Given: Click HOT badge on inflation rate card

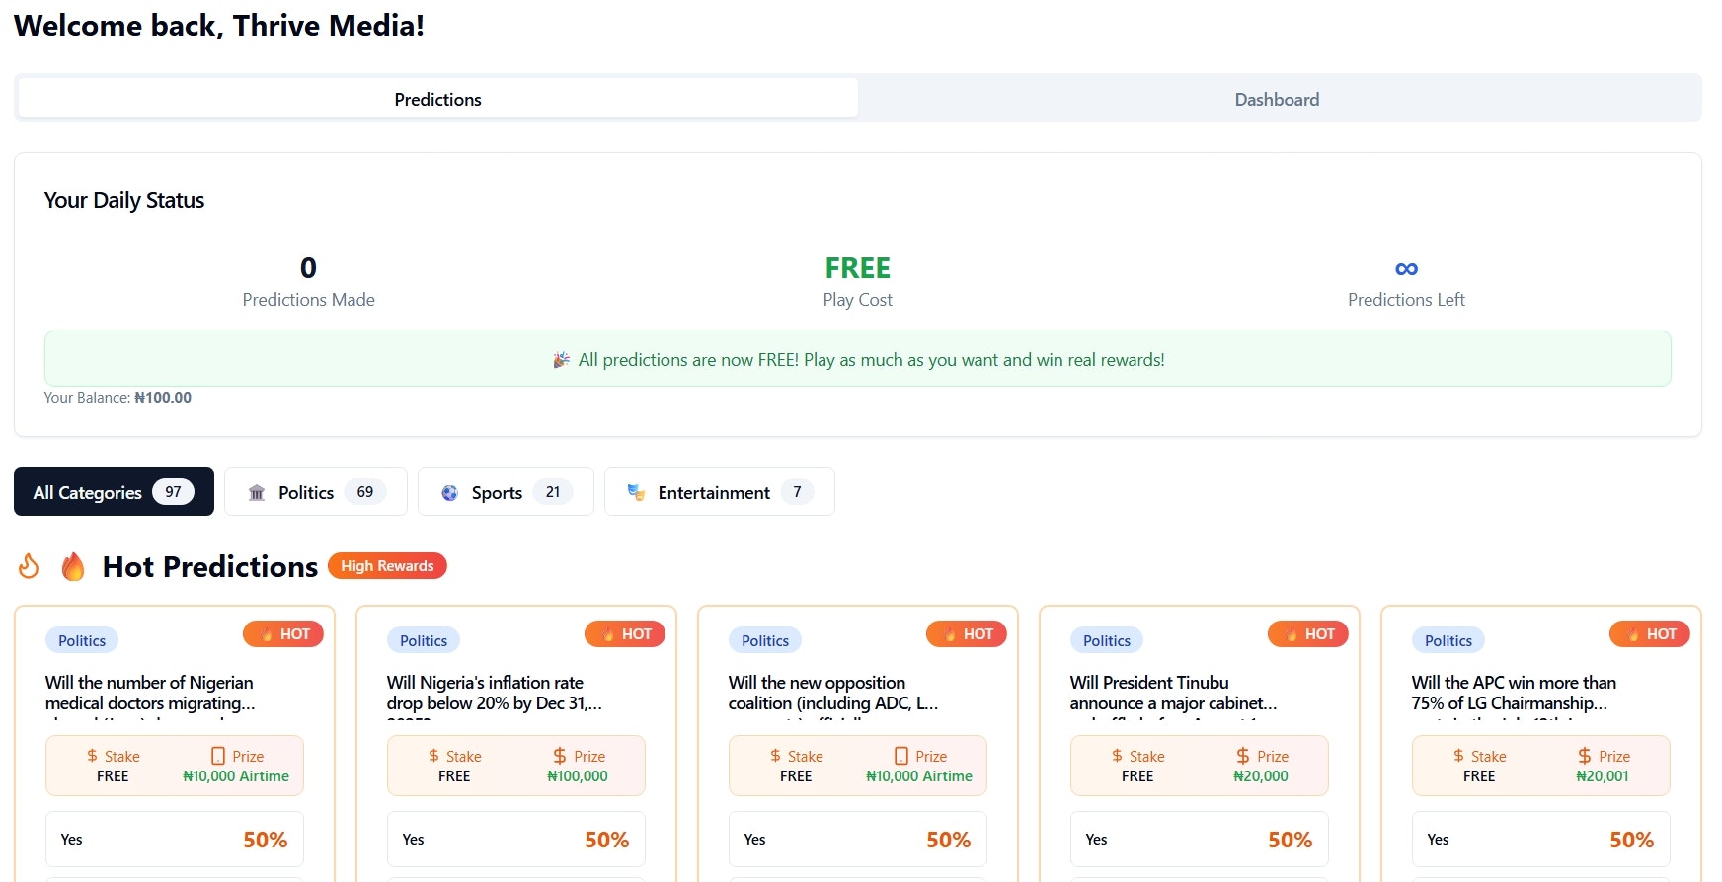Looking at the screenshot, I should (625, 633).
